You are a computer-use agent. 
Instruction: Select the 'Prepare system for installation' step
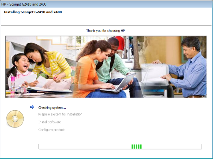click(x=60, y=114)
